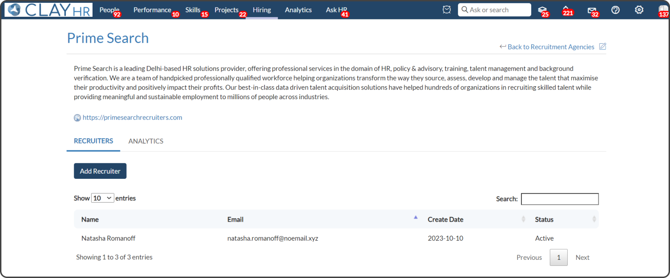This screenshot has width=670, height=278.
Task: Click the 2023-10-10 create date cell
Action: pyautogui.click(x=445, y=238)
